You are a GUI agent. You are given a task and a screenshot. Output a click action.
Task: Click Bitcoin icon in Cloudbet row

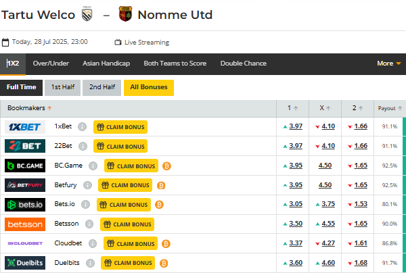pyautogui.click(x=166, y=244)
